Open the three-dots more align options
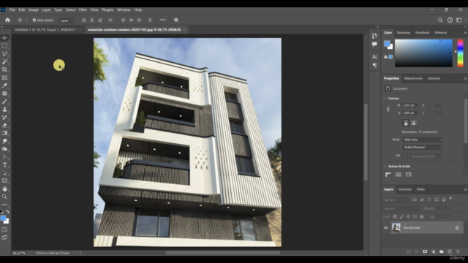 tap(162, 20)
